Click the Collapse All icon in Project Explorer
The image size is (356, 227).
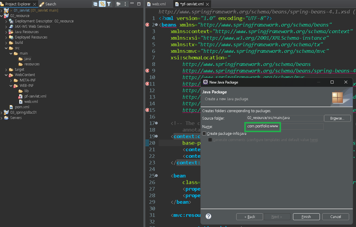[95, 4]
